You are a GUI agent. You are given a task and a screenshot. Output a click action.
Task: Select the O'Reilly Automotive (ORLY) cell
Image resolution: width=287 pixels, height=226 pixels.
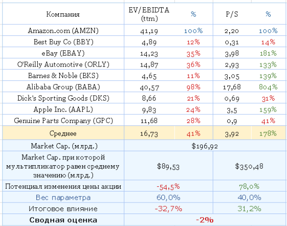[64, 64]
